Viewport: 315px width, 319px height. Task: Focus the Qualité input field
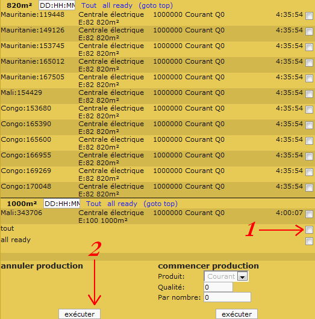pyautogui.click(x=218, y=287)
